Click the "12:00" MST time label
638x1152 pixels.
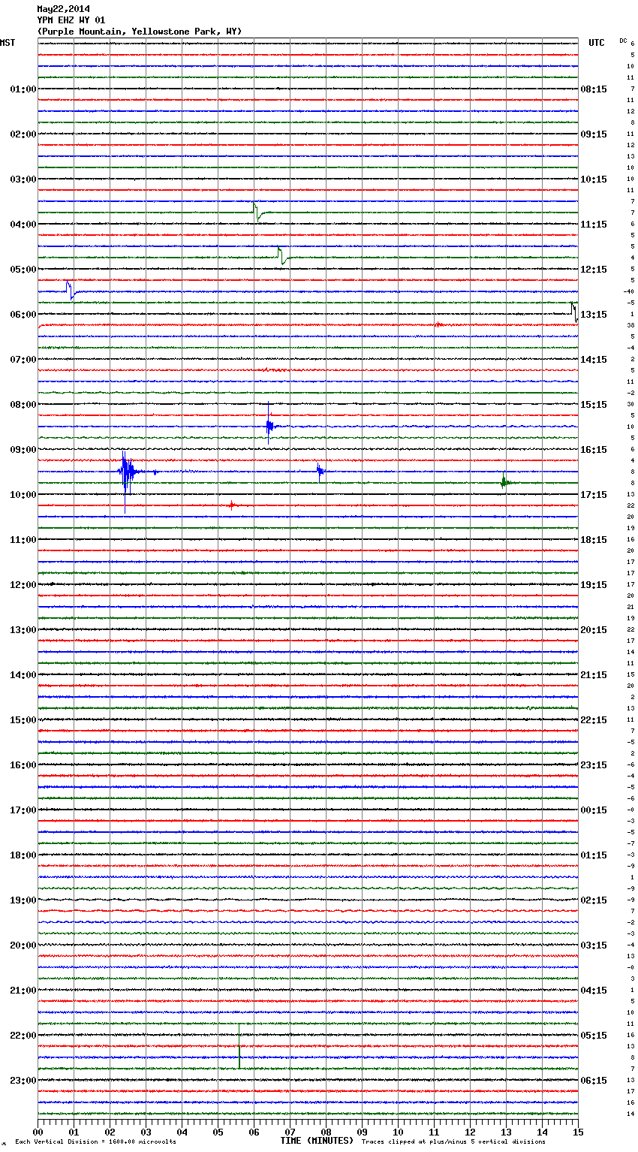pos(23,585)
